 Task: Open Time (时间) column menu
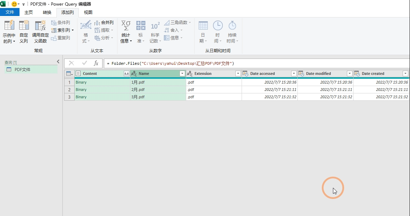pos(218,32)
